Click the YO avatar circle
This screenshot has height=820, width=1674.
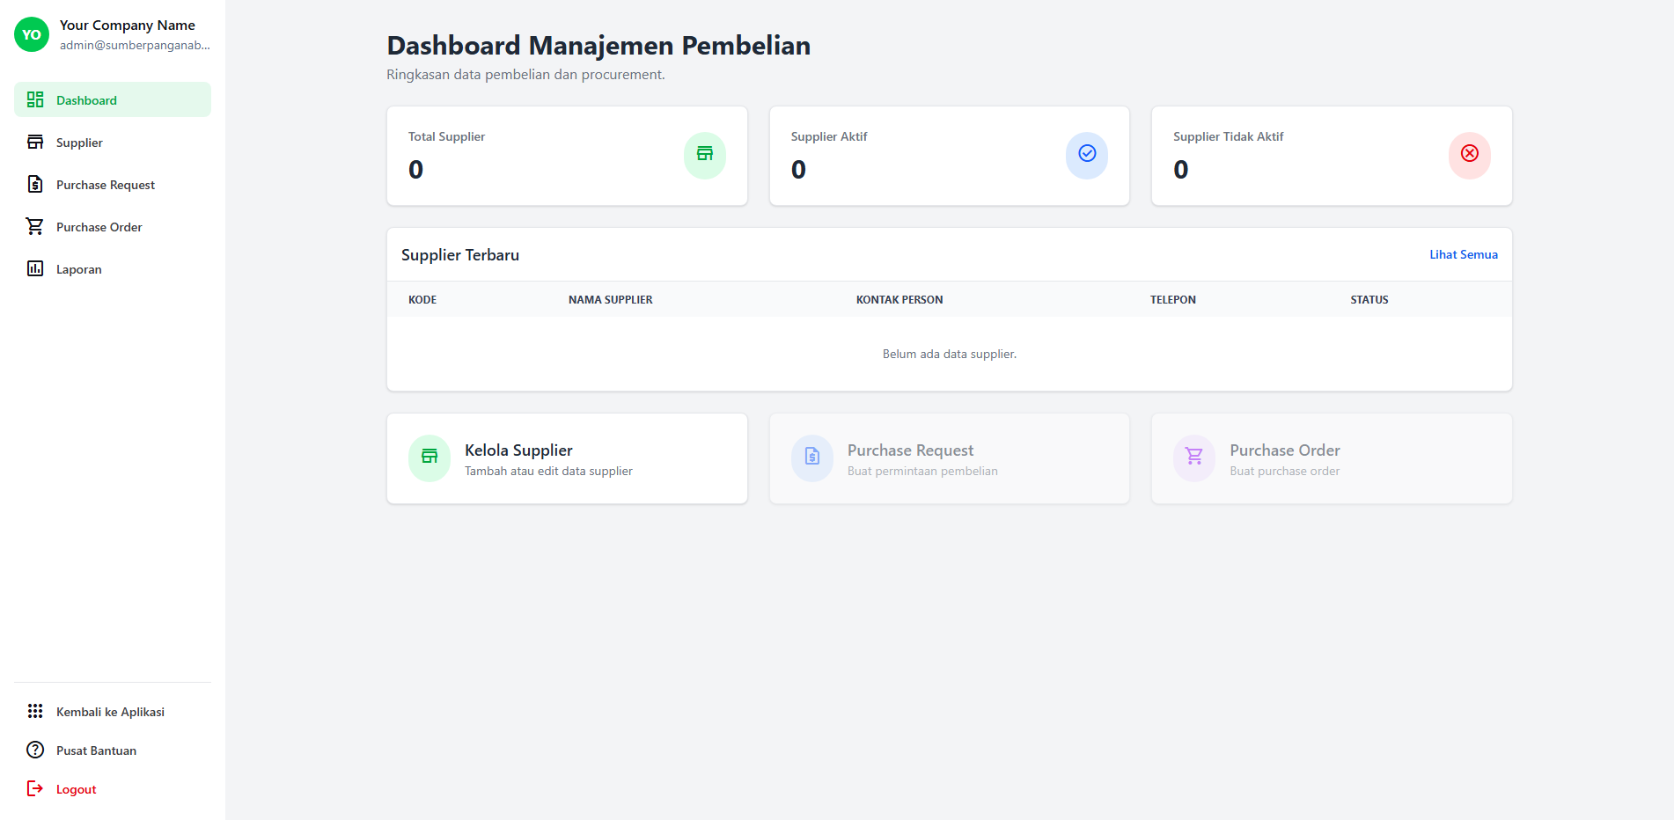pos(31,34)
